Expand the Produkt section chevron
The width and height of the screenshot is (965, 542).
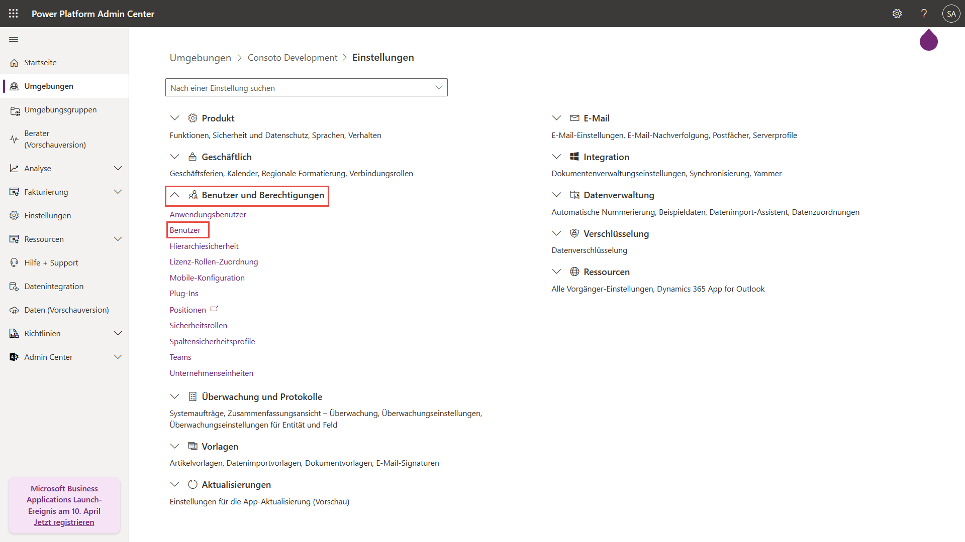[174, 118]
